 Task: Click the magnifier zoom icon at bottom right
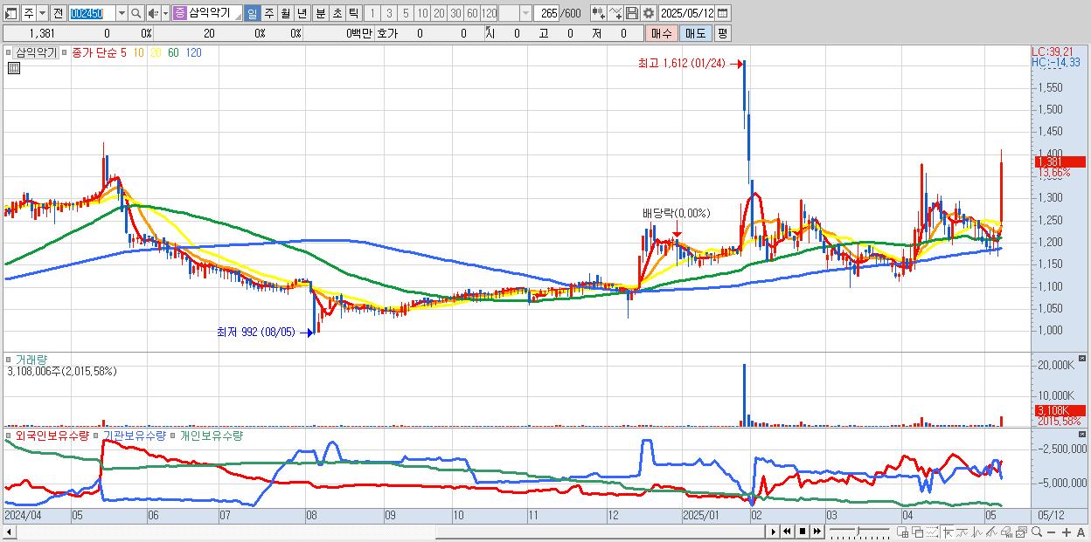[1037, 532]
